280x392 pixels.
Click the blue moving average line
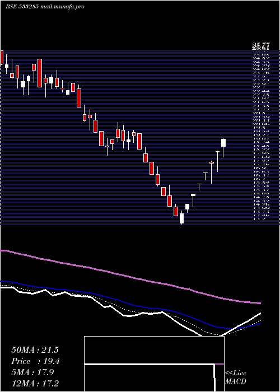(130, 304)
